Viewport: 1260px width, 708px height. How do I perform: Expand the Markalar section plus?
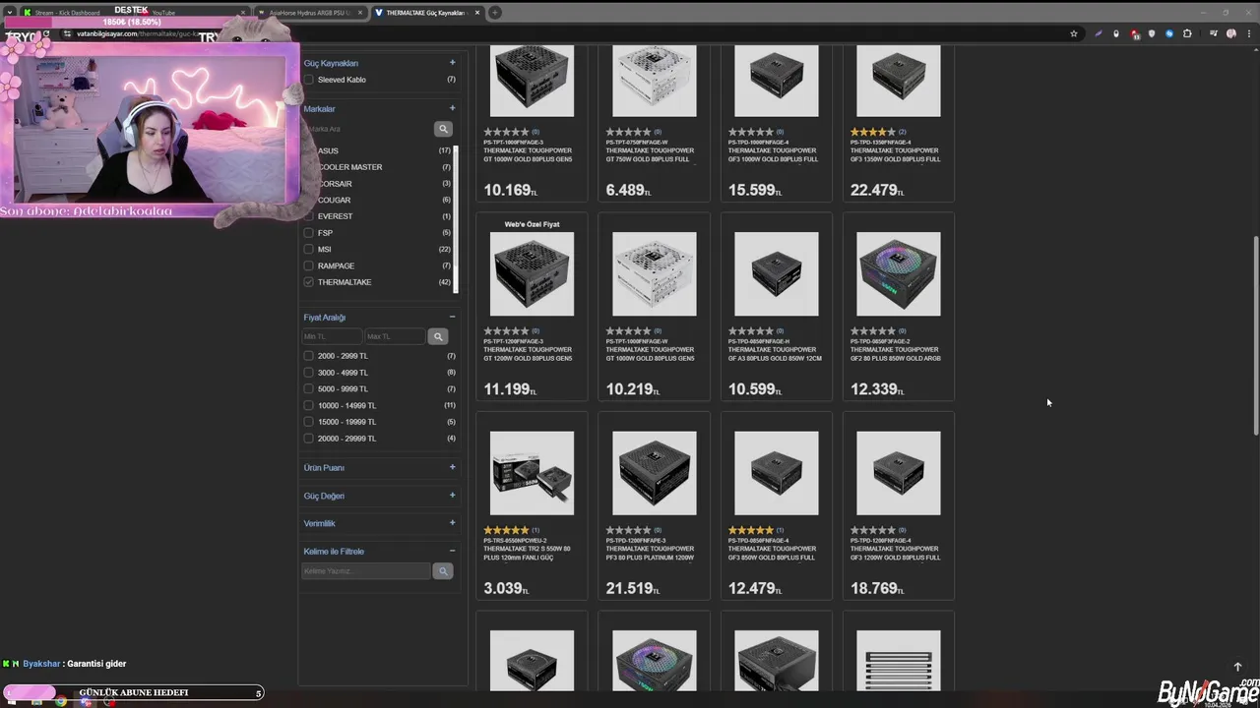click(x=452, y=108)
